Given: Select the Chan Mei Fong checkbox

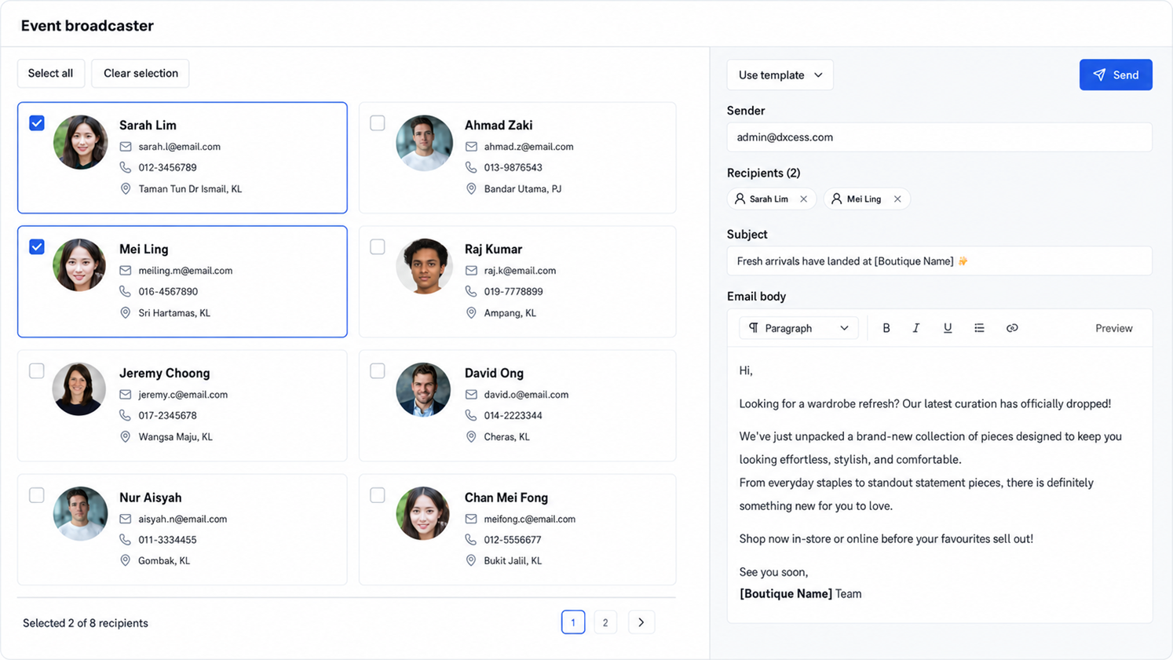Looking at the screenshot, I should pos(378,495).
